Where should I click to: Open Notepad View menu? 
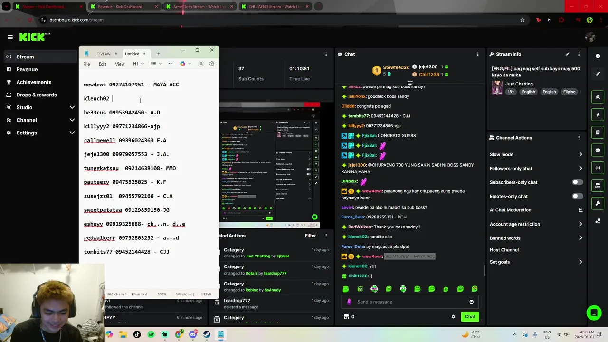tap(120, 64)
